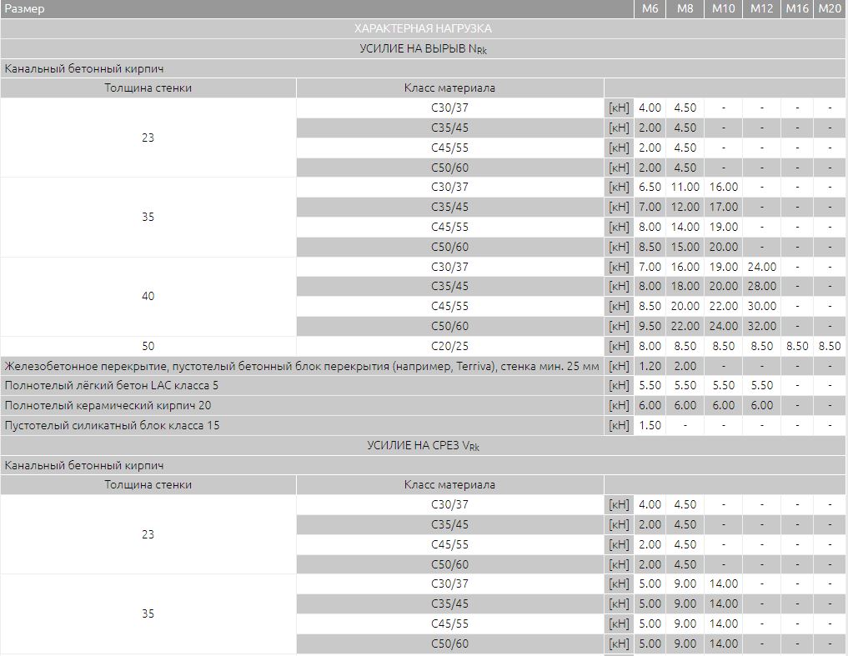
Task: Click the 'УСИЛИЕ НА СРЕЗ' section heading
Action: click(424, 446)
